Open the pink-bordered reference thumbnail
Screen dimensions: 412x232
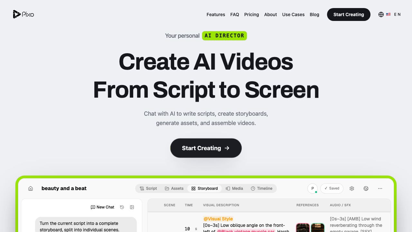[303, 228]
